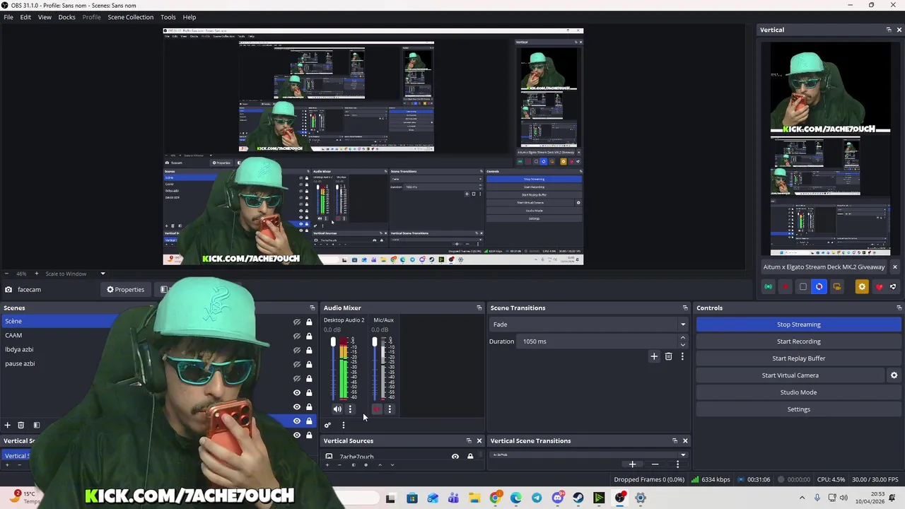905x509 pixels.
Task: Open Scene Transitions three-dot menu
Action: pyautogui.click(x=682, y=356)
